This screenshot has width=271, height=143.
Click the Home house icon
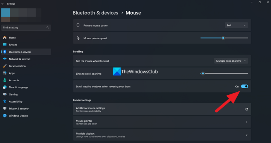tap(5, 38)
